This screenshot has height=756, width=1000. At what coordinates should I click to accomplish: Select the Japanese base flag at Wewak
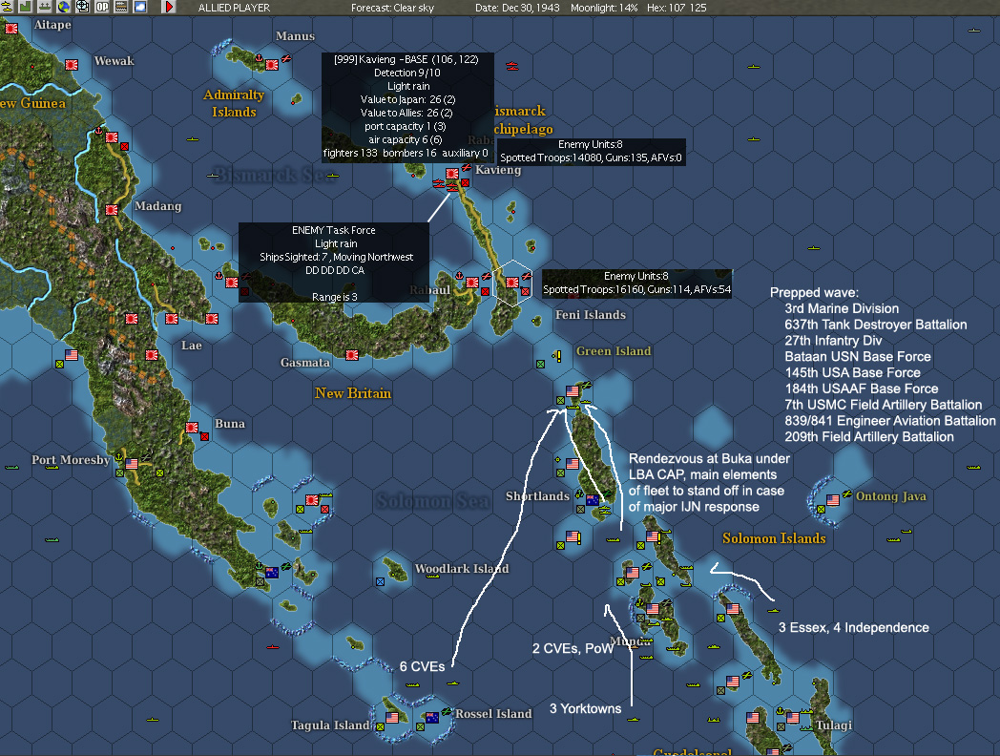72,65
